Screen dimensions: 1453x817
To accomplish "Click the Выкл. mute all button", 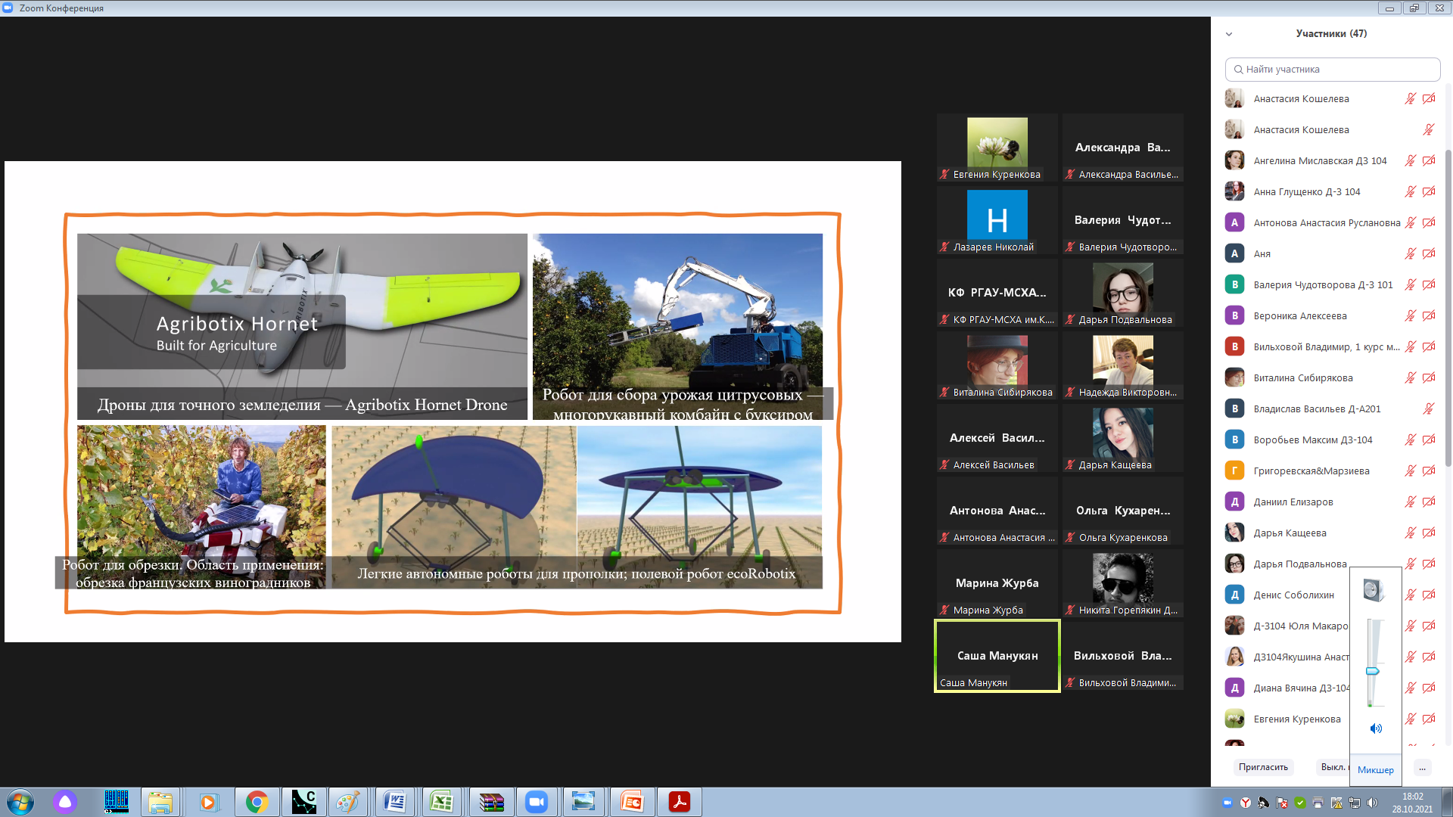I will click(x=1333, y=767).
